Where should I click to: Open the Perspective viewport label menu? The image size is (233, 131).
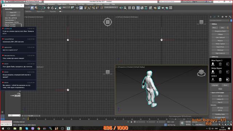tap(123, 67)
